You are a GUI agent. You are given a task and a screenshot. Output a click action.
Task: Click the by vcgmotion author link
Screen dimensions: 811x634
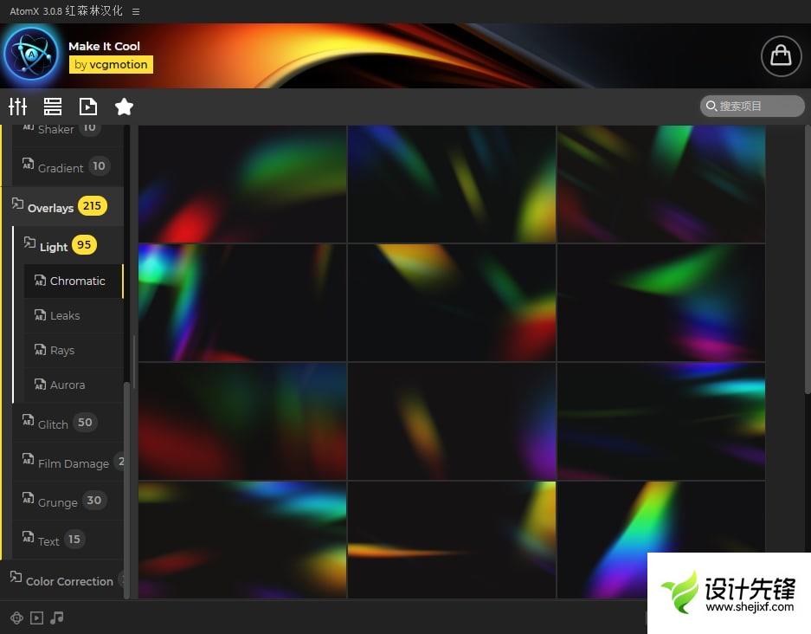coord(111,64)
